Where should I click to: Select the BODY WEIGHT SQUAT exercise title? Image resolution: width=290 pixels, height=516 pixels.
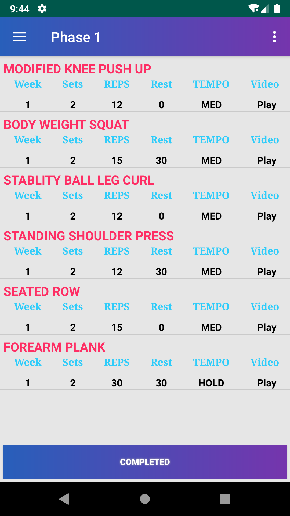(x=66, y=125)
